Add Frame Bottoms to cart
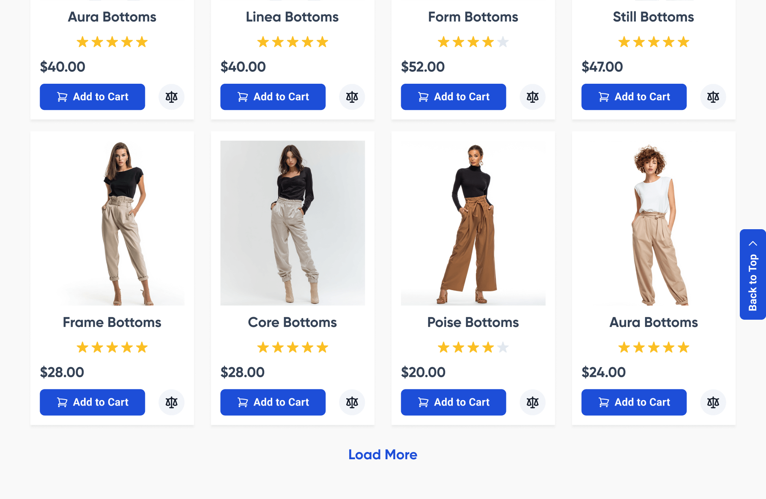Viewport: 766px width, 499px height. point(92,402)
